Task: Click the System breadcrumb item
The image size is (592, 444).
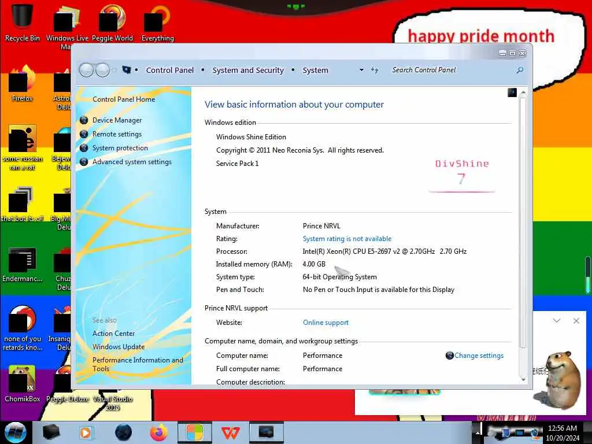Action: (x=315, y=70)
